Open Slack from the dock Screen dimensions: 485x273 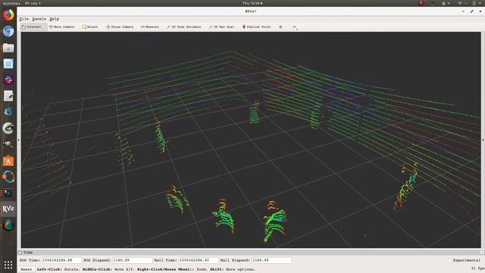8,80
